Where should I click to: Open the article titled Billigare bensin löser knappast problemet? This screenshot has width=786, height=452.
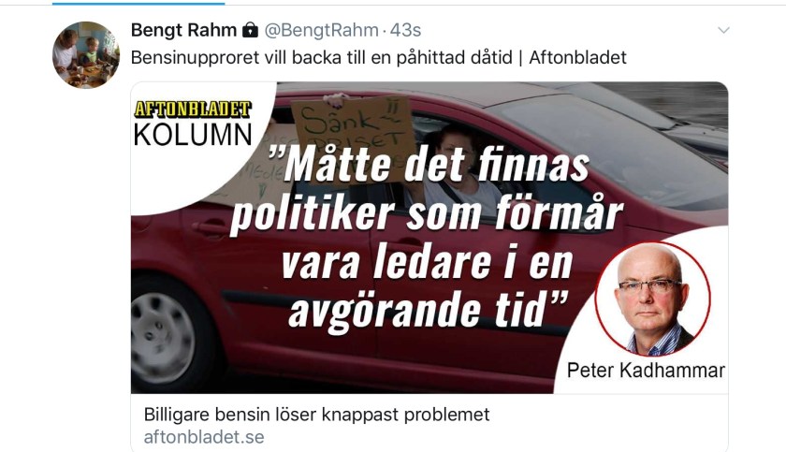[316, 415]
